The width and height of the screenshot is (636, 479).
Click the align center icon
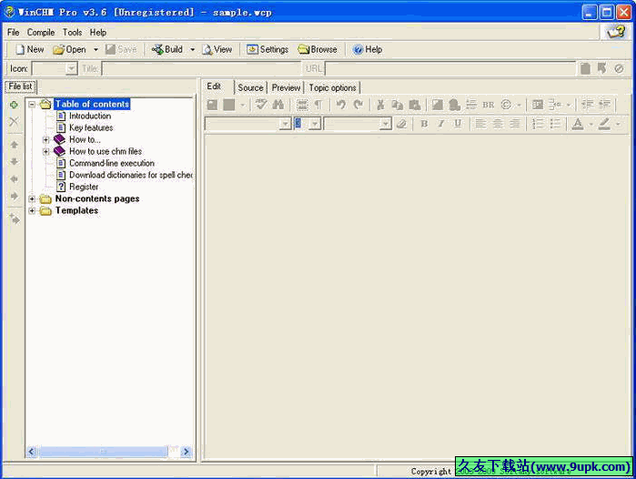[x=498, y=124]
